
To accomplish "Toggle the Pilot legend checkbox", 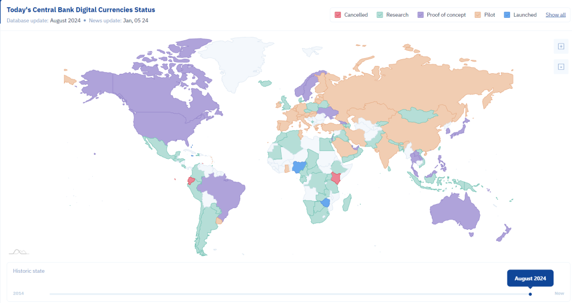I will pyautogui.click(x=478, y=15).
